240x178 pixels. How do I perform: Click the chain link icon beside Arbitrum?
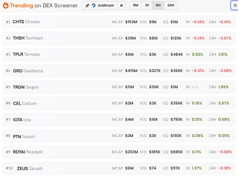(87, 6)
